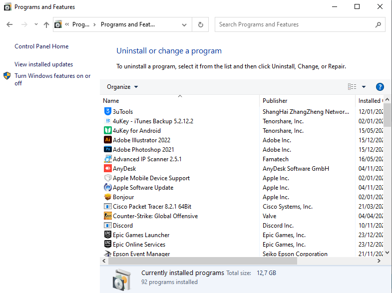Screen dimensions: 392x293
Task: Open the help question mark icon
Action: (x=380, y=87)
